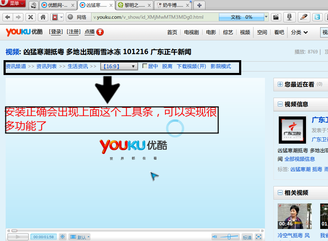Image resolution: width=328 pixels, height=241 pixels.
Task: Click the pen/notes toolbar icon
Action: [303, 17]
